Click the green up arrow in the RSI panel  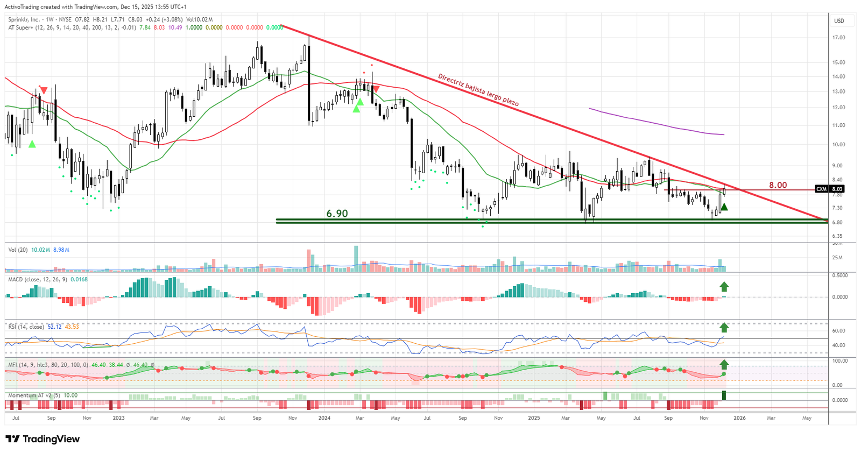(x=724, y=327)
